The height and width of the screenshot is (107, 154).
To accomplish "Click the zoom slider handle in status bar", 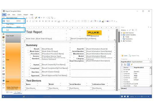I will click(x=142, y=96).
